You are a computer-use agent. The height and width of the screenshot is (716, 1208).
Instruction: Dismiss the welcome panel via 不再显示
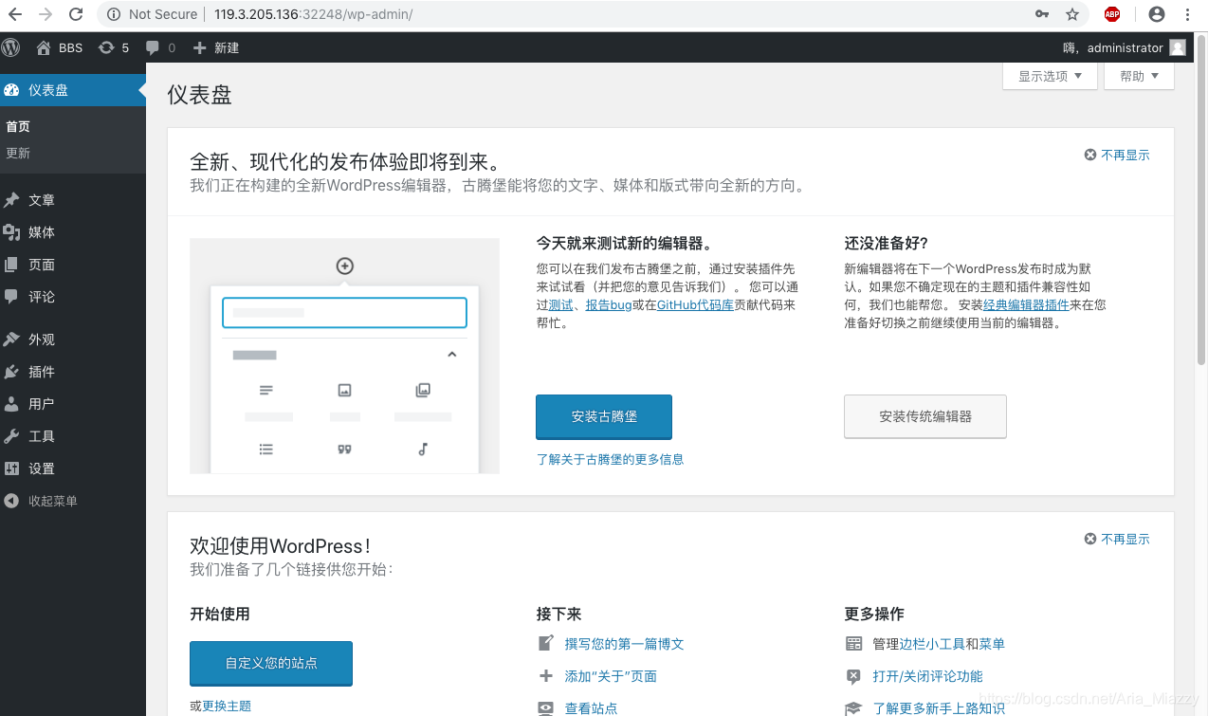pos(1117,539)
